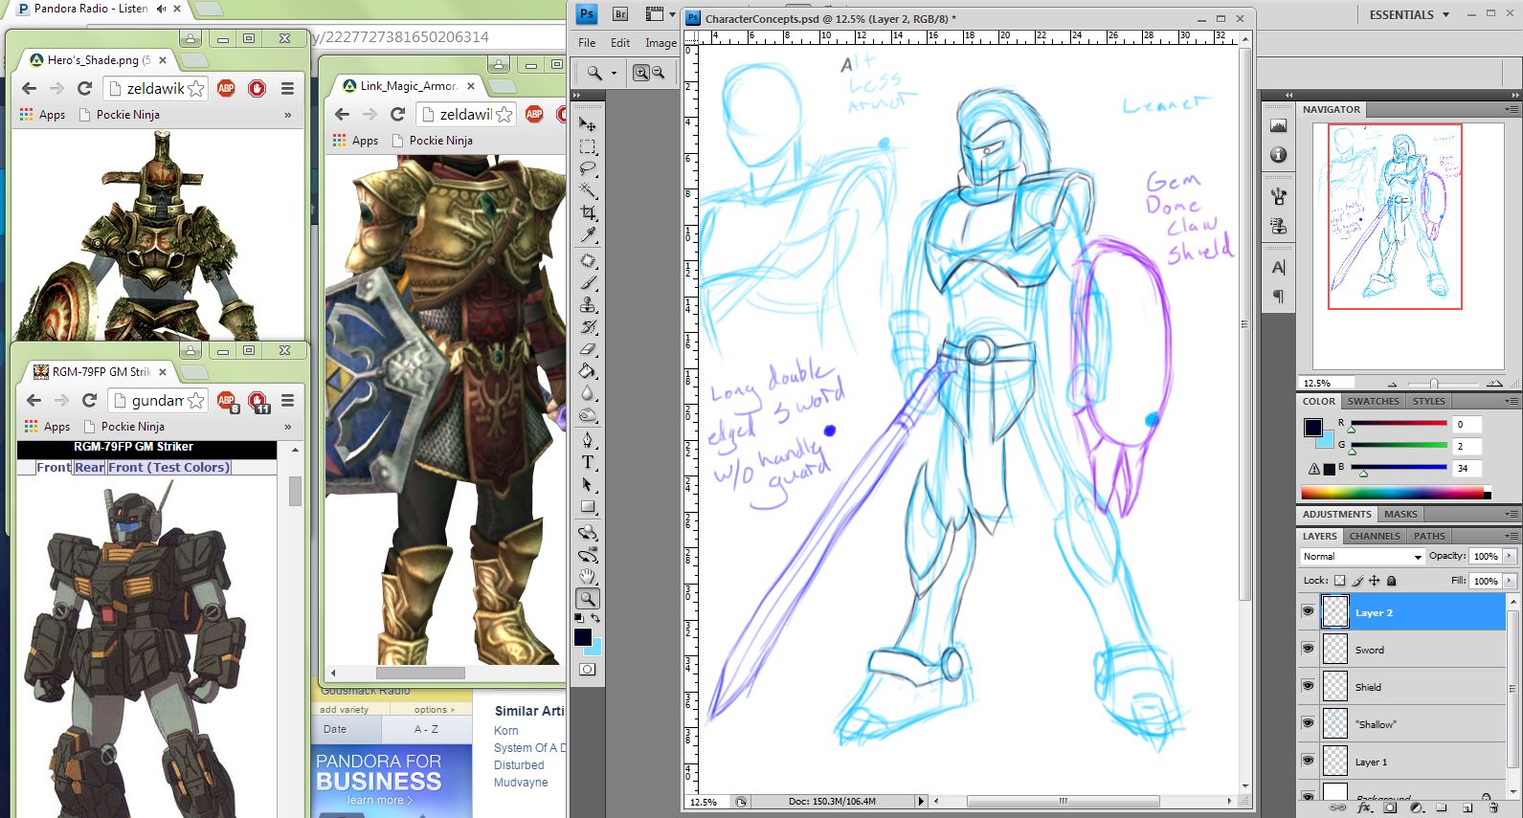This screenshot has width=1523, height=818.
Task: Hide the Layer 1 layer
Action: [x=1309, y=761]
